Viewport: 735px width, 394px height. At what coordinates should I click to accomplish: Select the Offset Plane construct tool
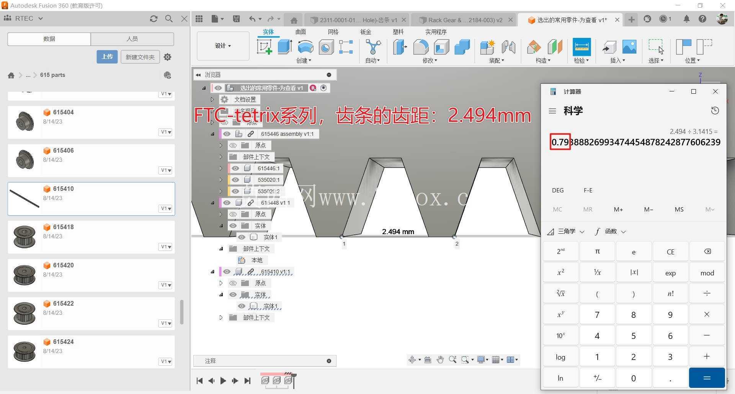534,47
